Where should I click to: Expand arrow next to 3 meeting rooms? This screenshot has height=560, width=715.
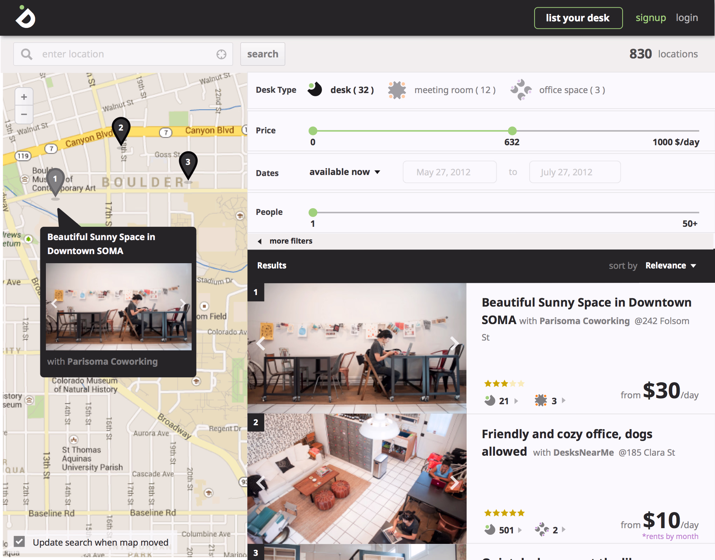click(563, 400)
